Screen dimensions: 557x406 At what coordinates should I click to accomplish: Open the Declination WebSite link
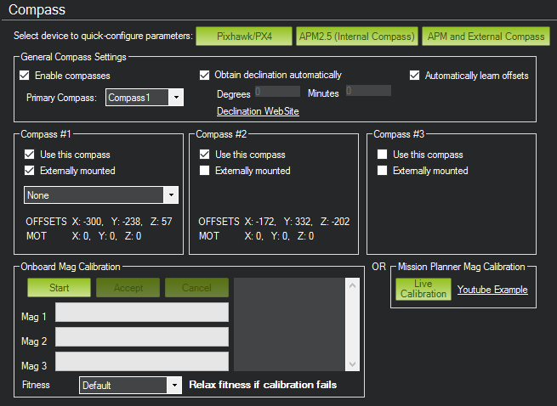coord(258,111)
